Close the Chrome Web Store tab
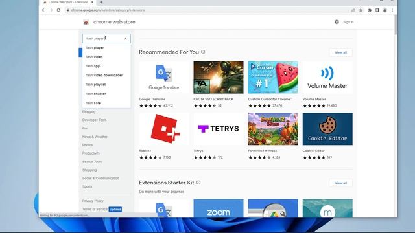The height and width of the screenshot is (233, 415). pyautogui.click(x=92, y=2)
